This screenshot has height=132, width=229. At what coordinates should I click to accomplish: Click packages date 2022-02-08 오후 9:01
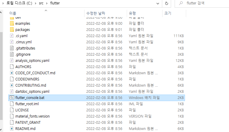click(x=104, y=29)
